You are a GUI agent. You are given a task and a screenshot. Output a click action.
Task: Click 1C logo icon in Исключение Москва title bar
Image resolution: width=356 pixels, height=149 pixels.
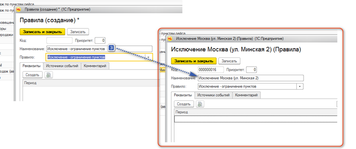170,39
